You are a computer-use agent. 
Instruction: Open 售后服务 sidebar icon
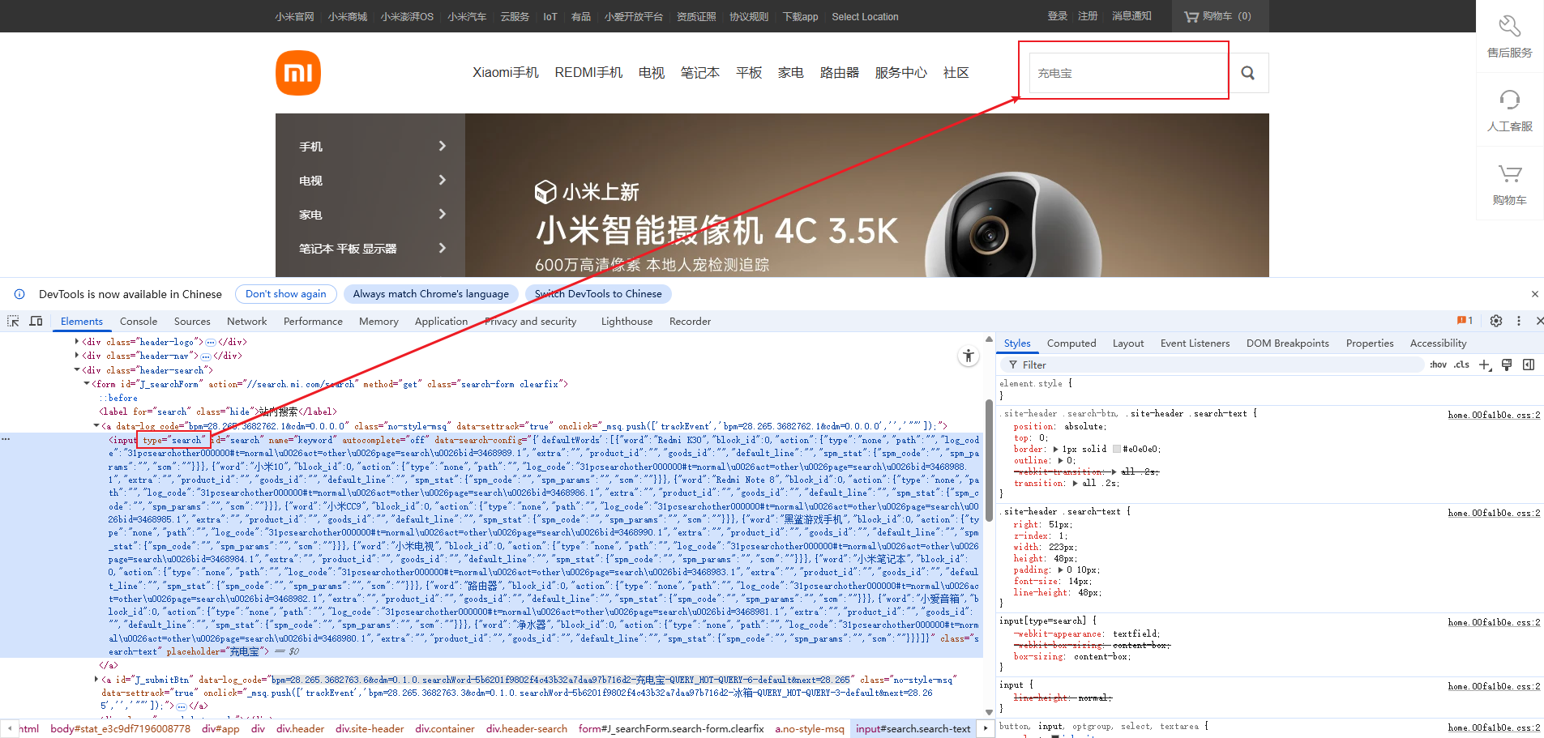point(1509,36)
